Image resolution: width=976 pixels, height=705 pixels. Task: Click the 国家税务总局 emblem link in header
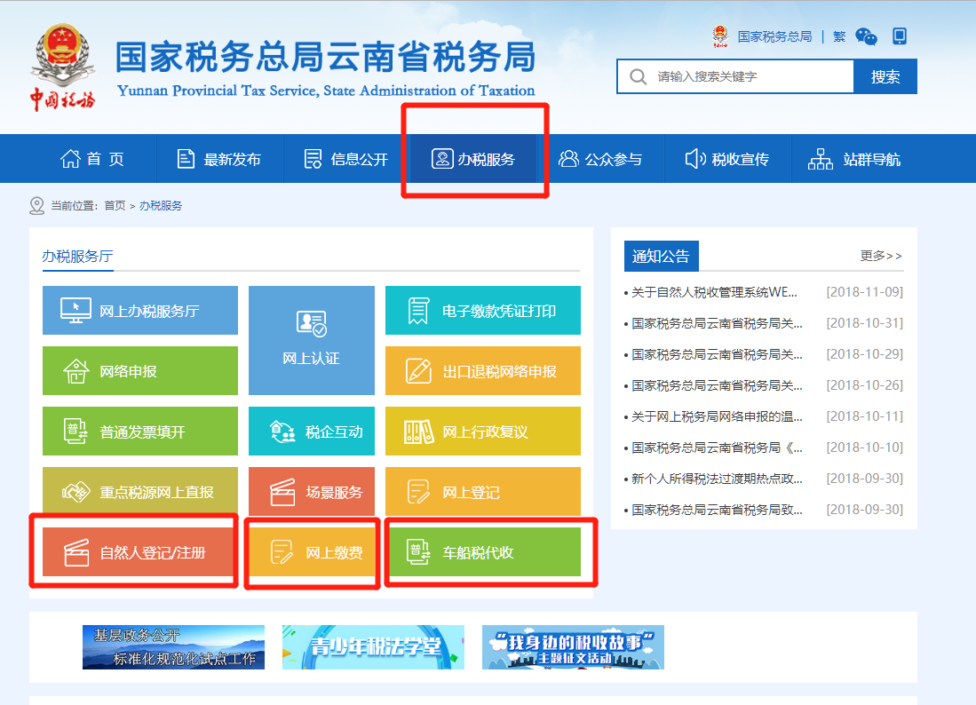pyautogui.click(x=763, y=36)
